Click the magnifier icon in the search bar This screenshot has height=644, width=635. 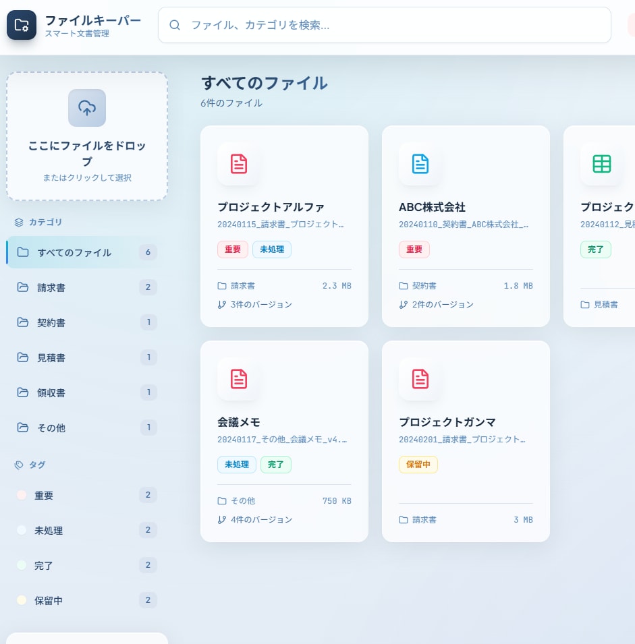tap(175, 25)
